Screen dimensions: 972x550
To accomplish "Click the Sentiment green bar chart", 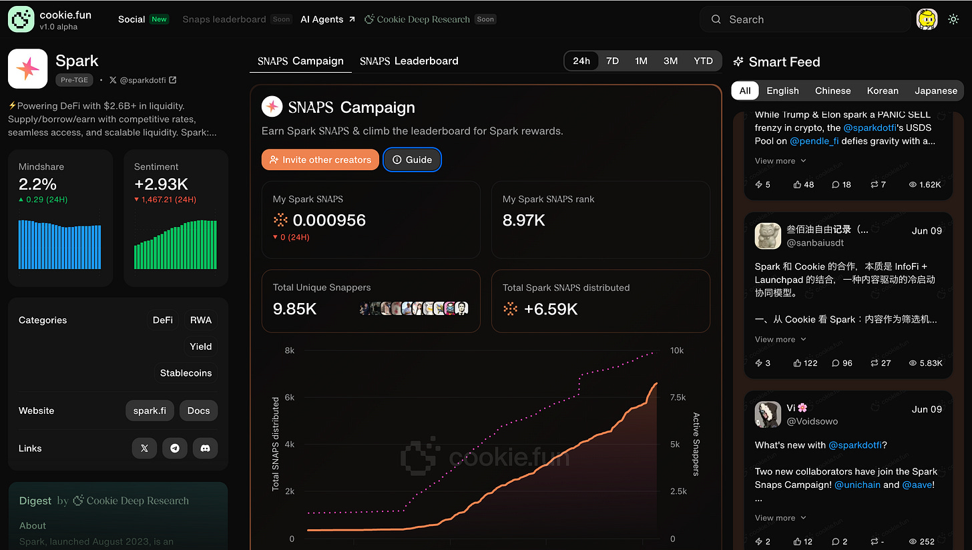I will click(176, 244).
